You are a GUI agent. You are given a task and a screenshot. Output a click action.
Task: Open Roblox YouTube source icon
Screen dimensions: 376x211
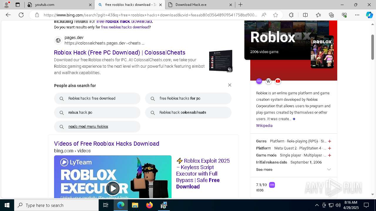(278, 81)
